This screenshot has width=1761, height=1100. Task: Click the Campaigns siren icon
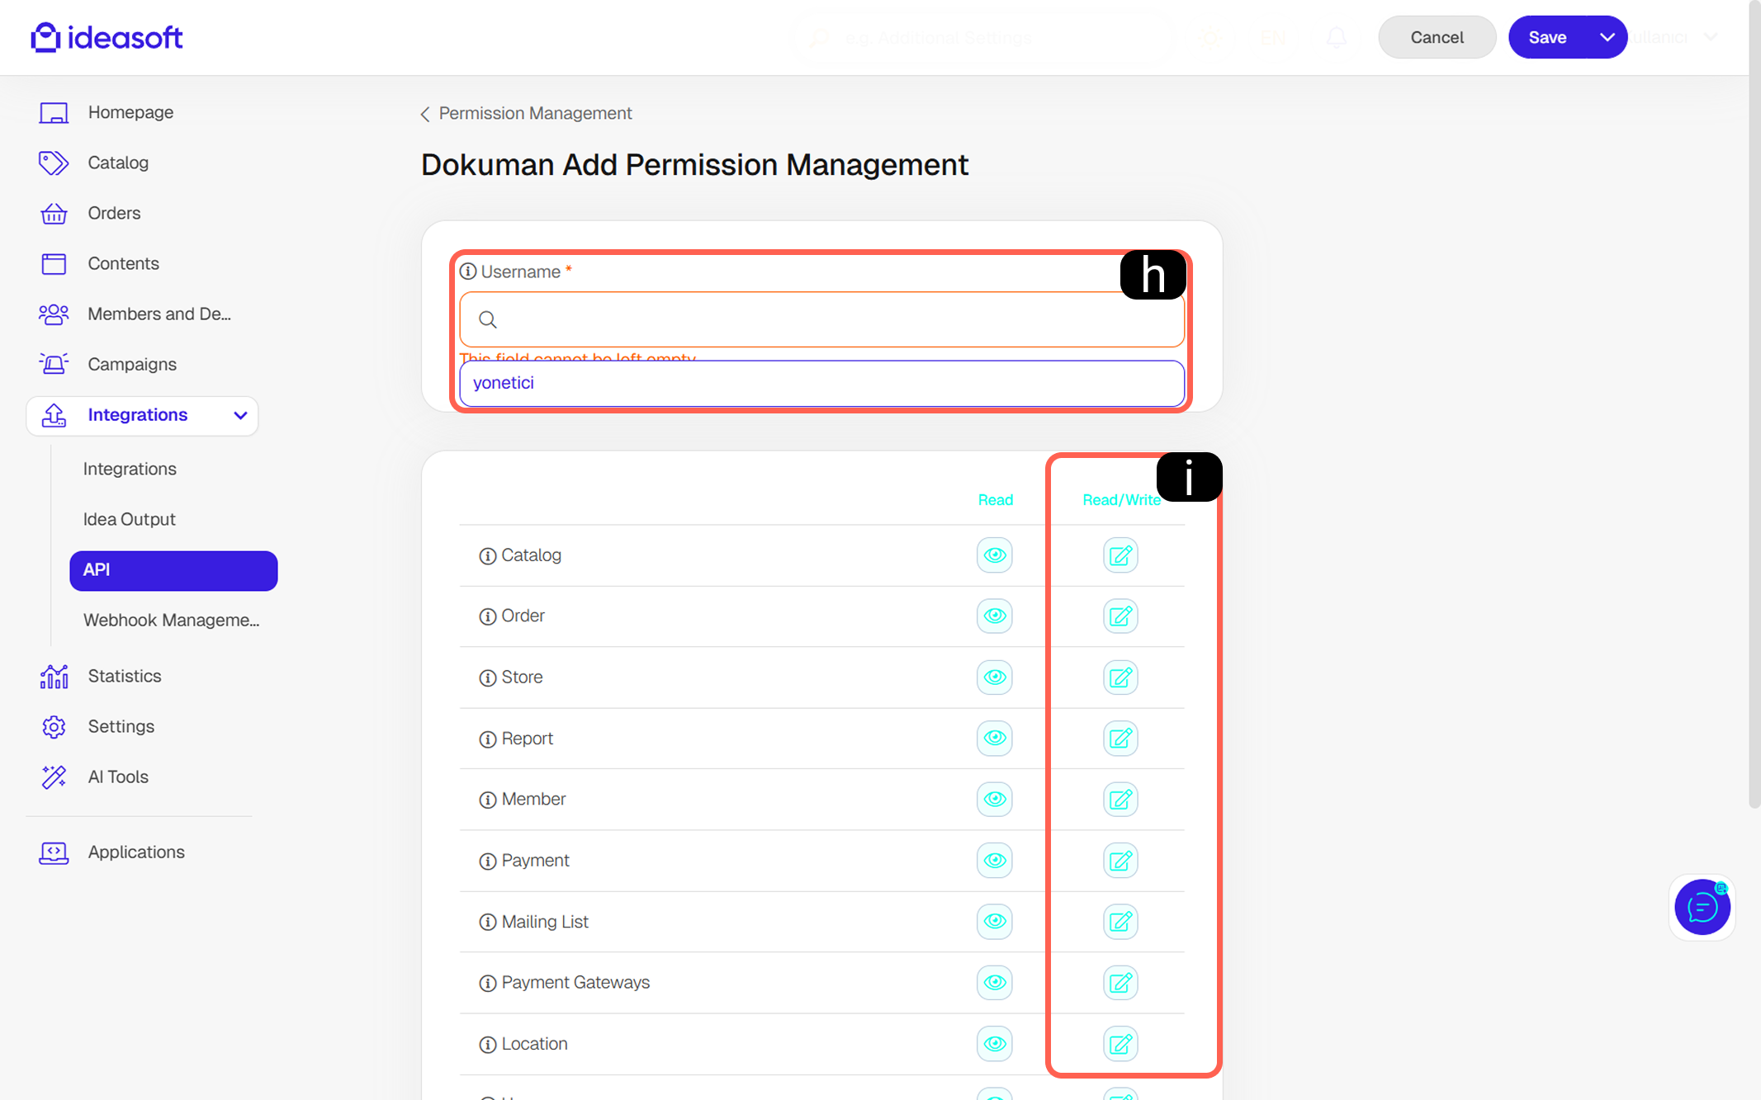(54, 364)
